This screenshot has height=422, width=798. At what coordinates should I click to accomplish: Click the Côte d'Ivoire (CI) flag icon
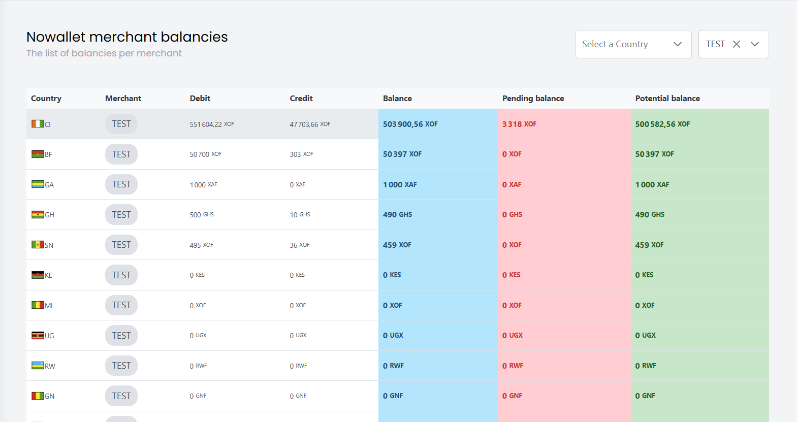click(x=38, y=124)
